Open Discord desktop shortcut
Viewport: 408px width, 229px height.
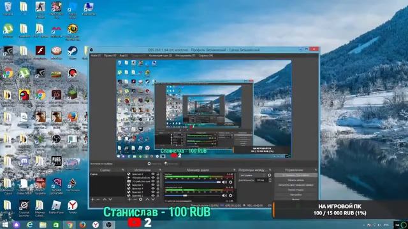(x=24, y=163)
